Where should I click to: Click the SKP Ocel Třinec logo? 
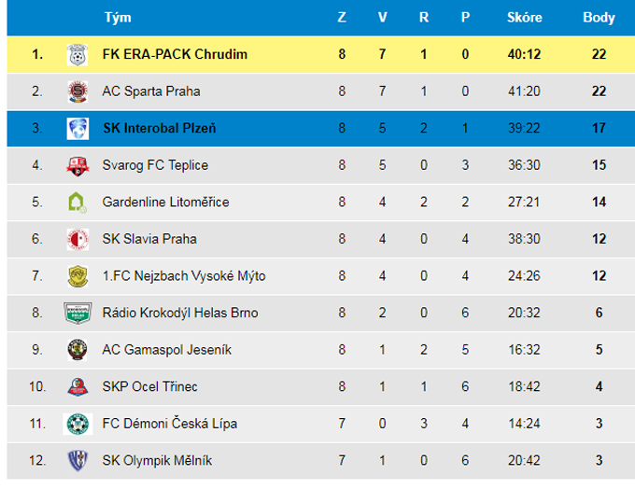[x=78, y=387]
